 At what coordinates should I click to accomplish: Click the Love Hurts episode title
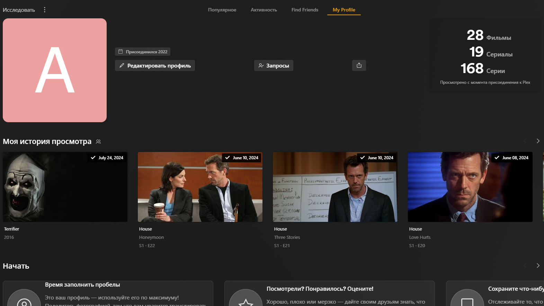point(420,237)
